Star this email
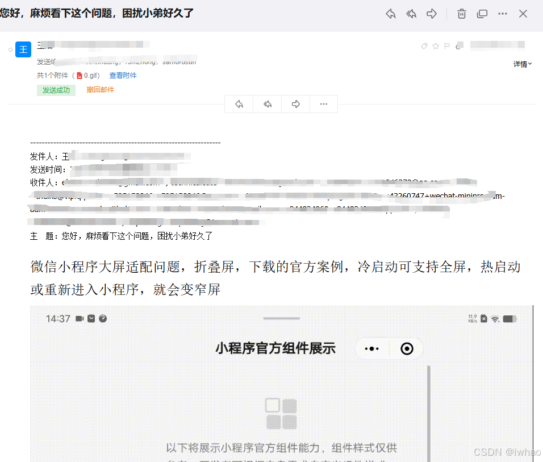 pyautogui.click(x=436, y=46)
